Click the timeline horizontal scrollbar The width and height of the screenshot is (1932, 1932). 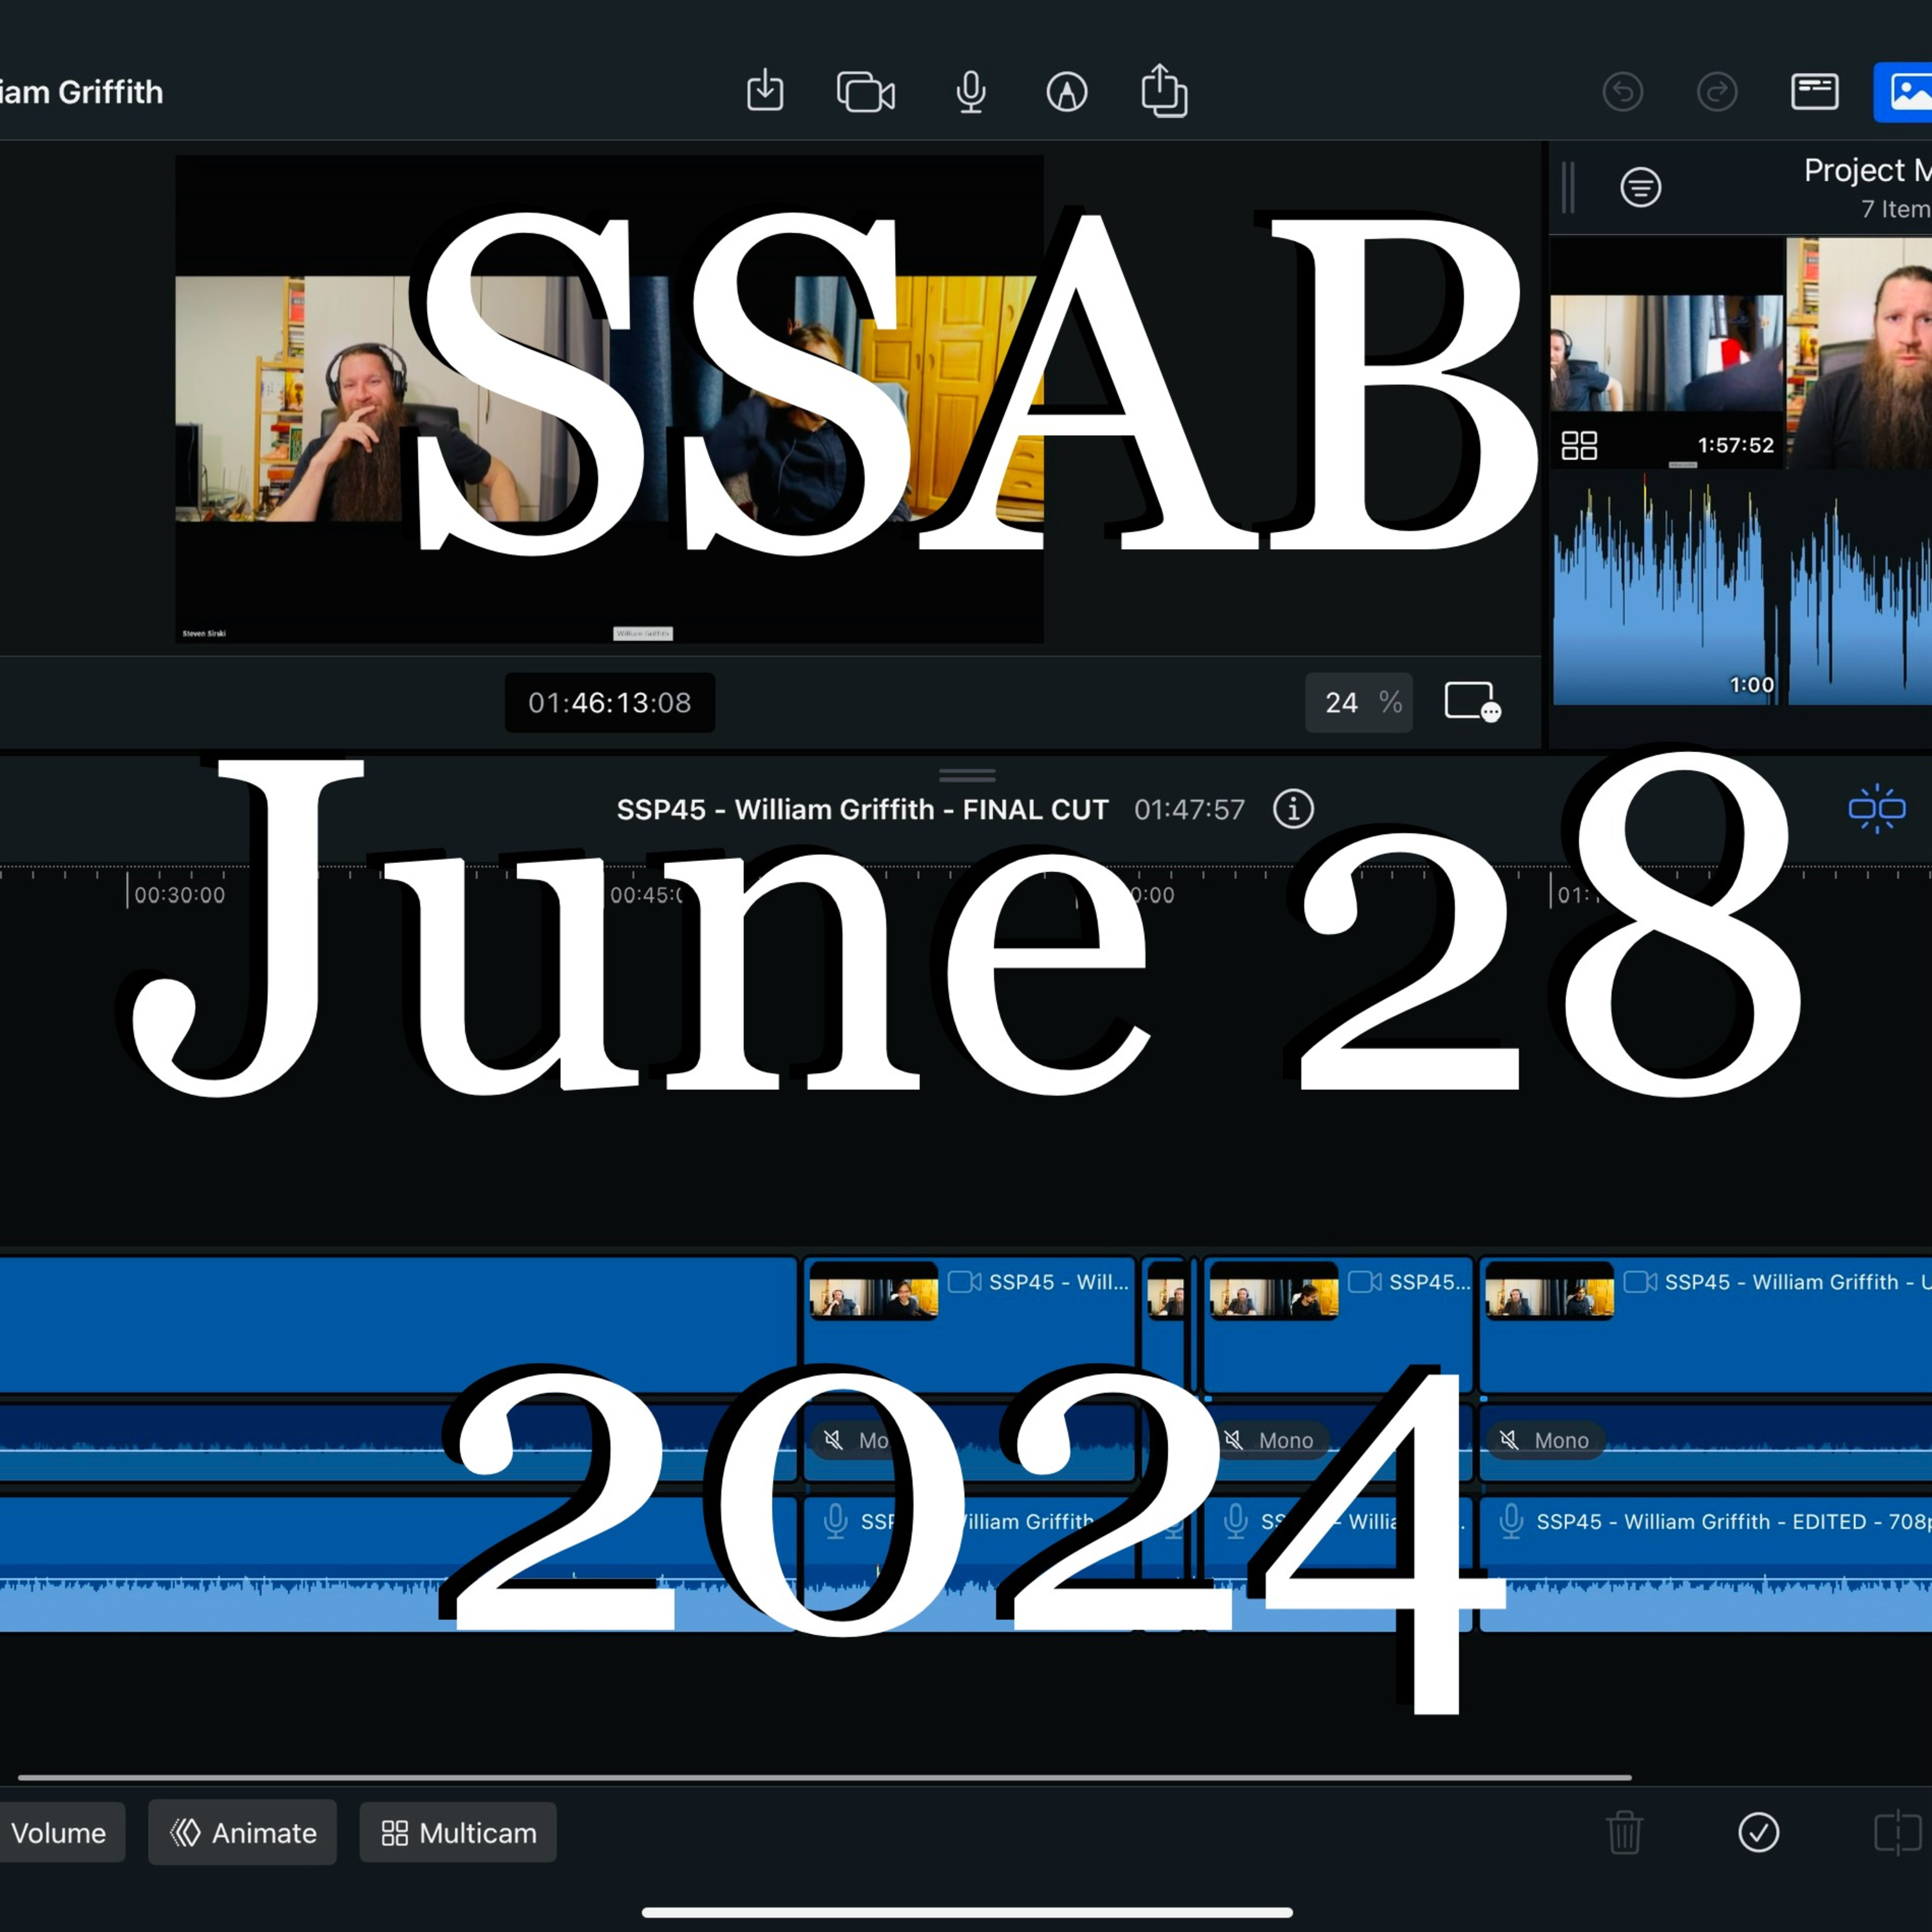pos(824,1777)
